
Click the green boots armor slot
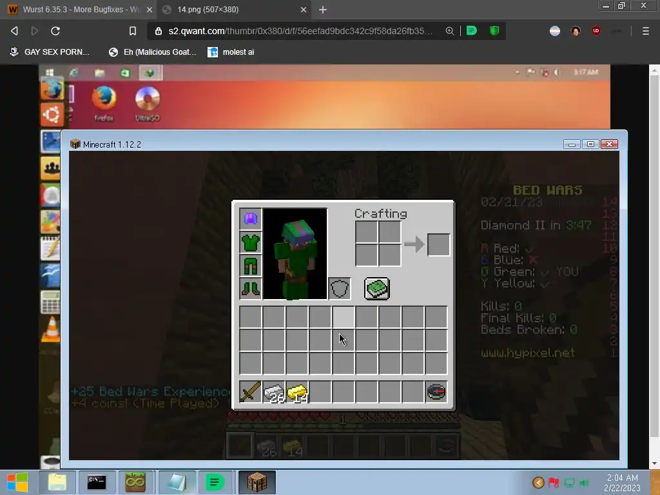click(x=251, y=288)
